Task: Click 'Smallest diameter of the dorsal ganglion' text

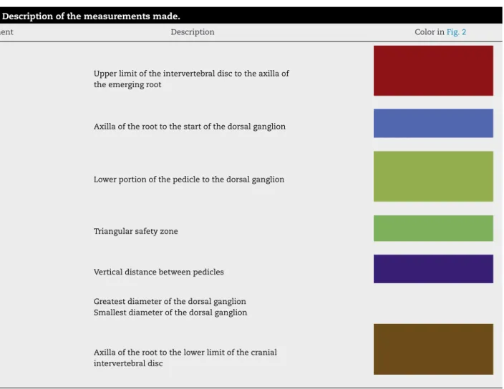Action: 170,312
